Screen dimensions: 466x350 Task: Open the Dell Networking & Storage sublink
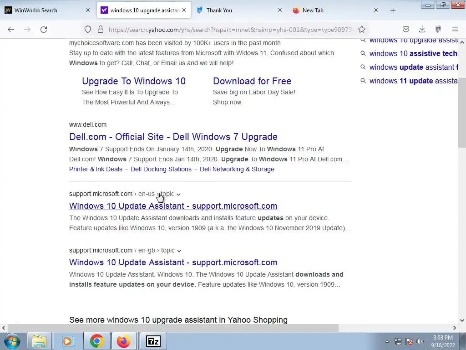tap(237, 169)
